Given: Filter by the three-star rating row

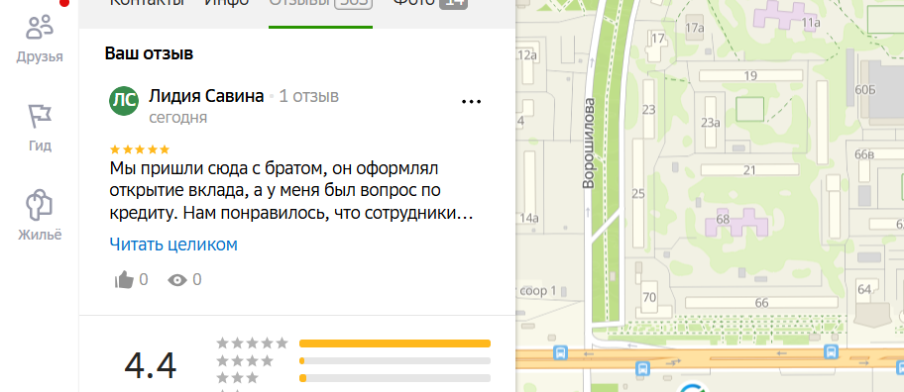Looking at the screenshot, I should 354,378.
